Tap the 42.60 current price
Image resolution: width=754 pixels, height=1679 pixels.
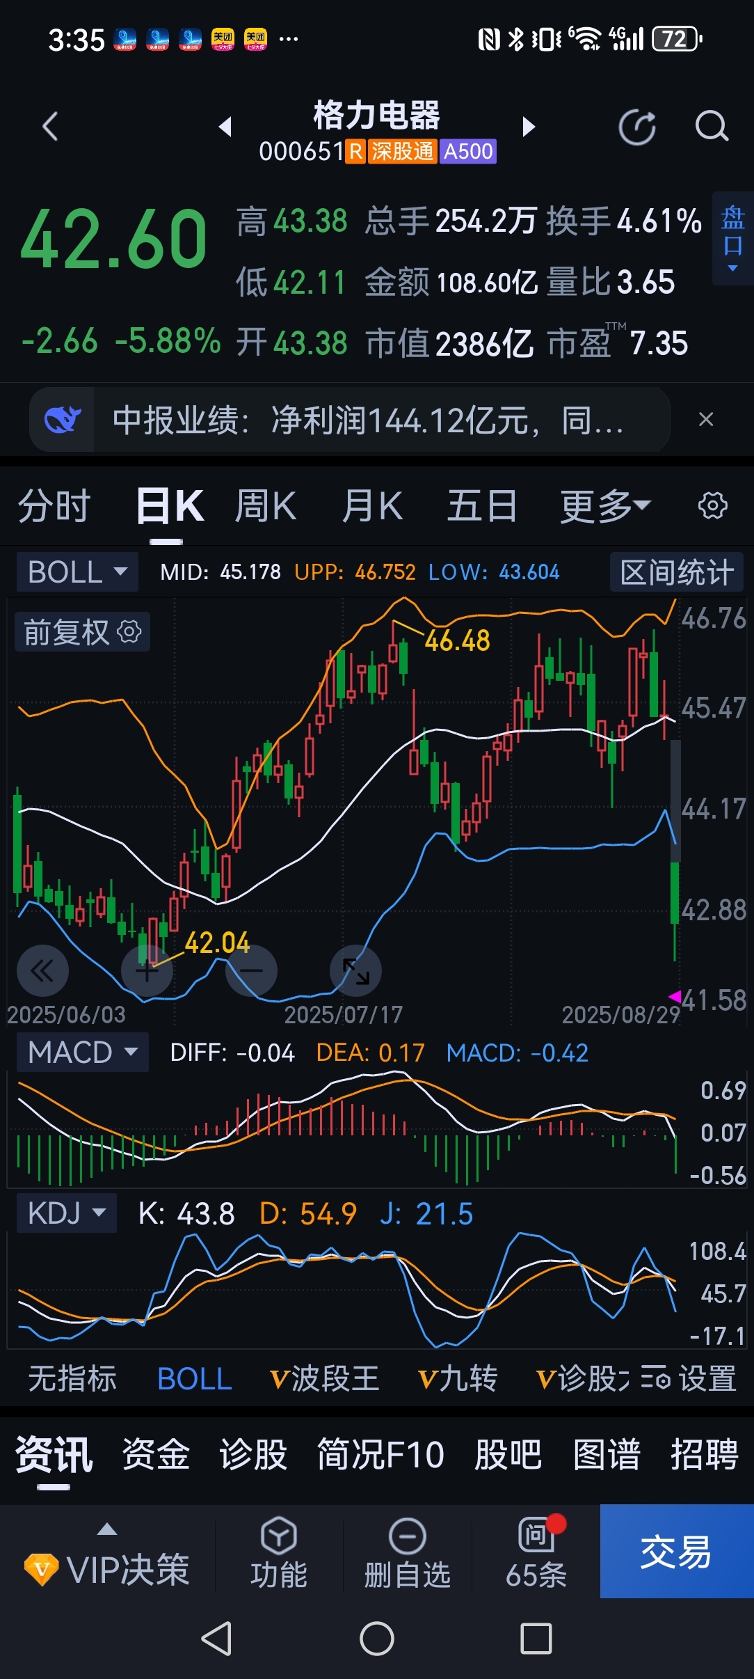(x=114, y=239)
